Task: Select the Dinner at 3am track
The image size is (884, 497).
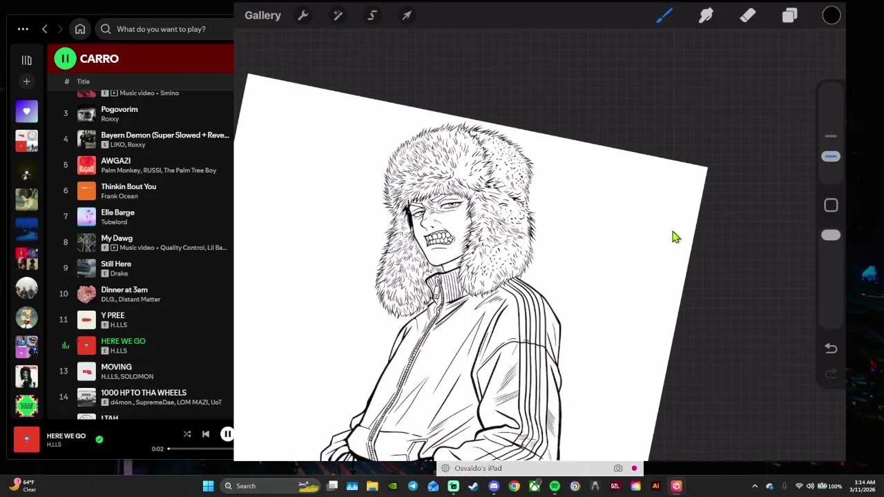Action: coord(141,294)
